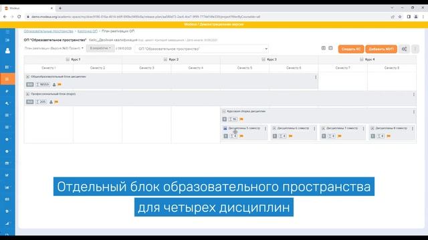The height and width of the screenshot is (240, 428).
Task: Toggle the Курс 3 column checkbox
Action: coord(263,59)
